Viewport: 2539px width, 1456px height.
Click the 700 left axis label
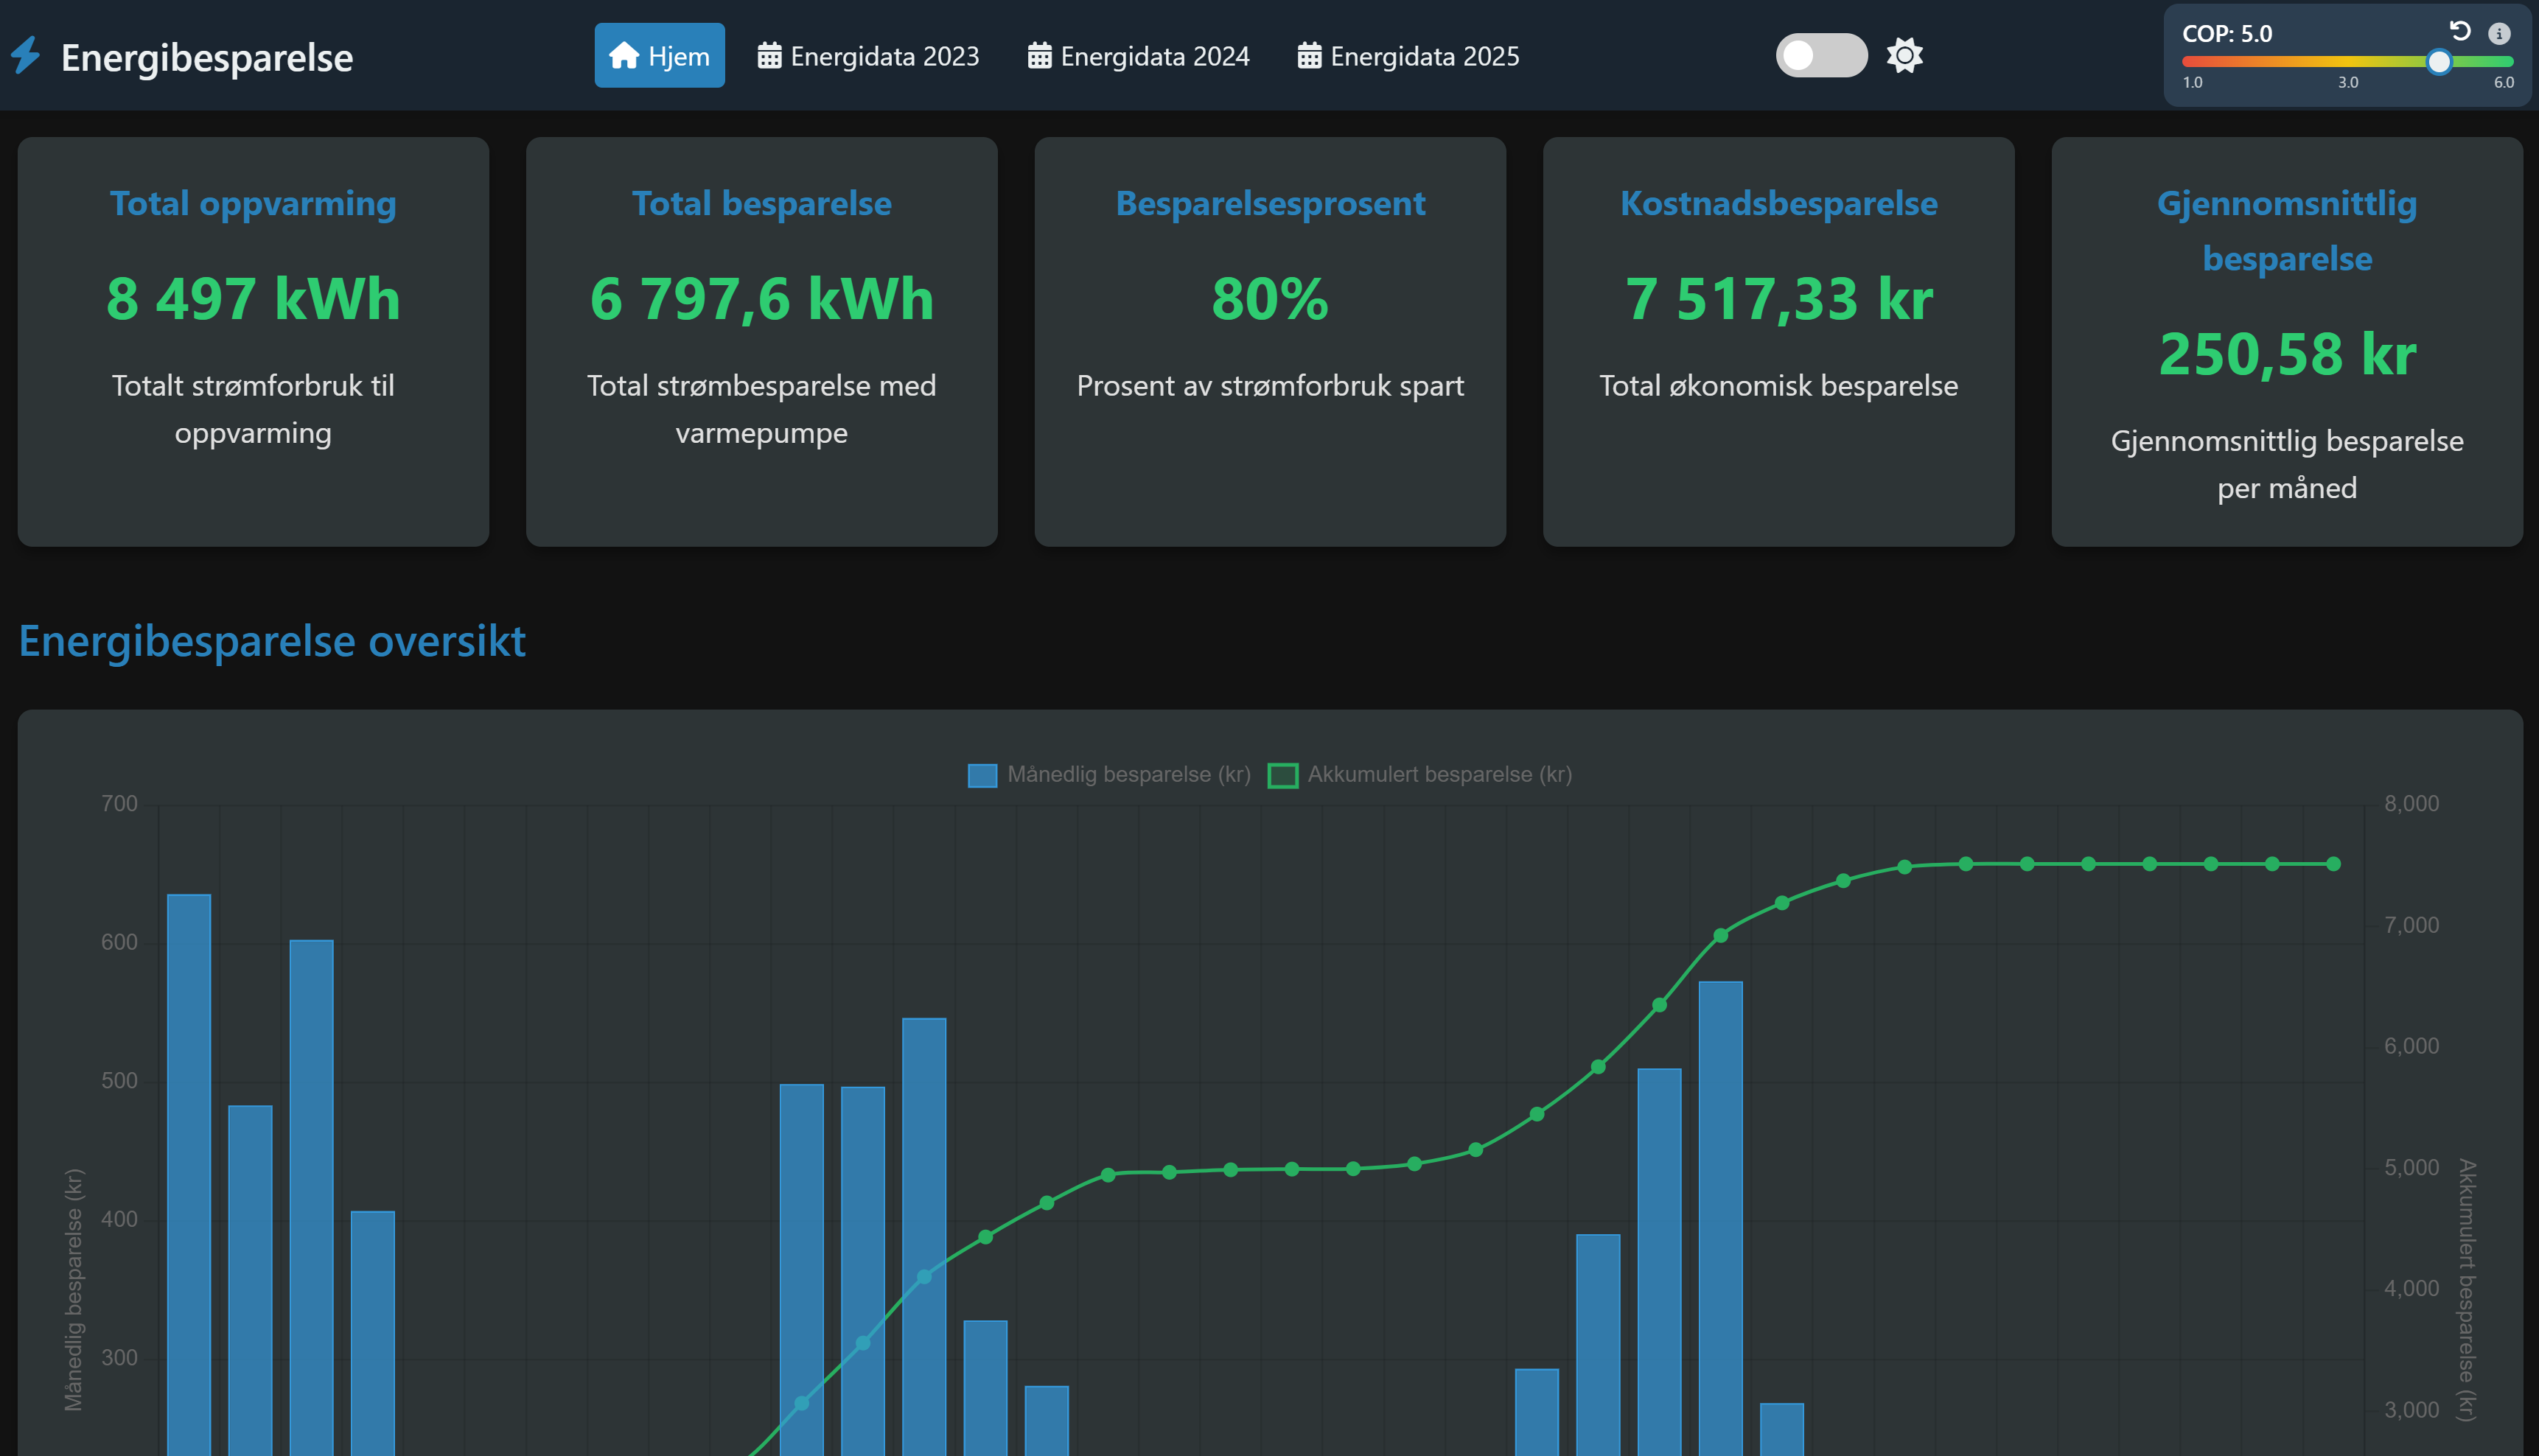(119, 804)
